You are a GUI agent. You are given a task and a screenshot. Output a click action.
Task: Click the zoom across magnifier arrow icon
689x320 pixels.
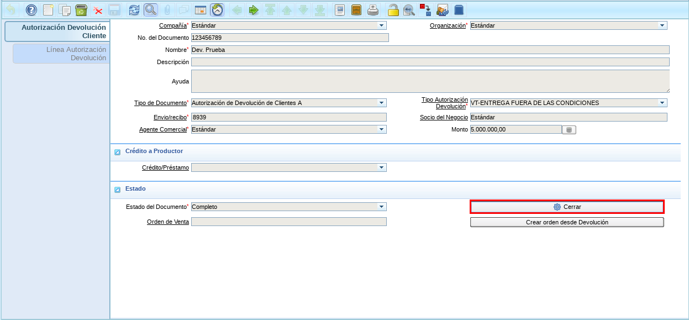pos(409,10)
